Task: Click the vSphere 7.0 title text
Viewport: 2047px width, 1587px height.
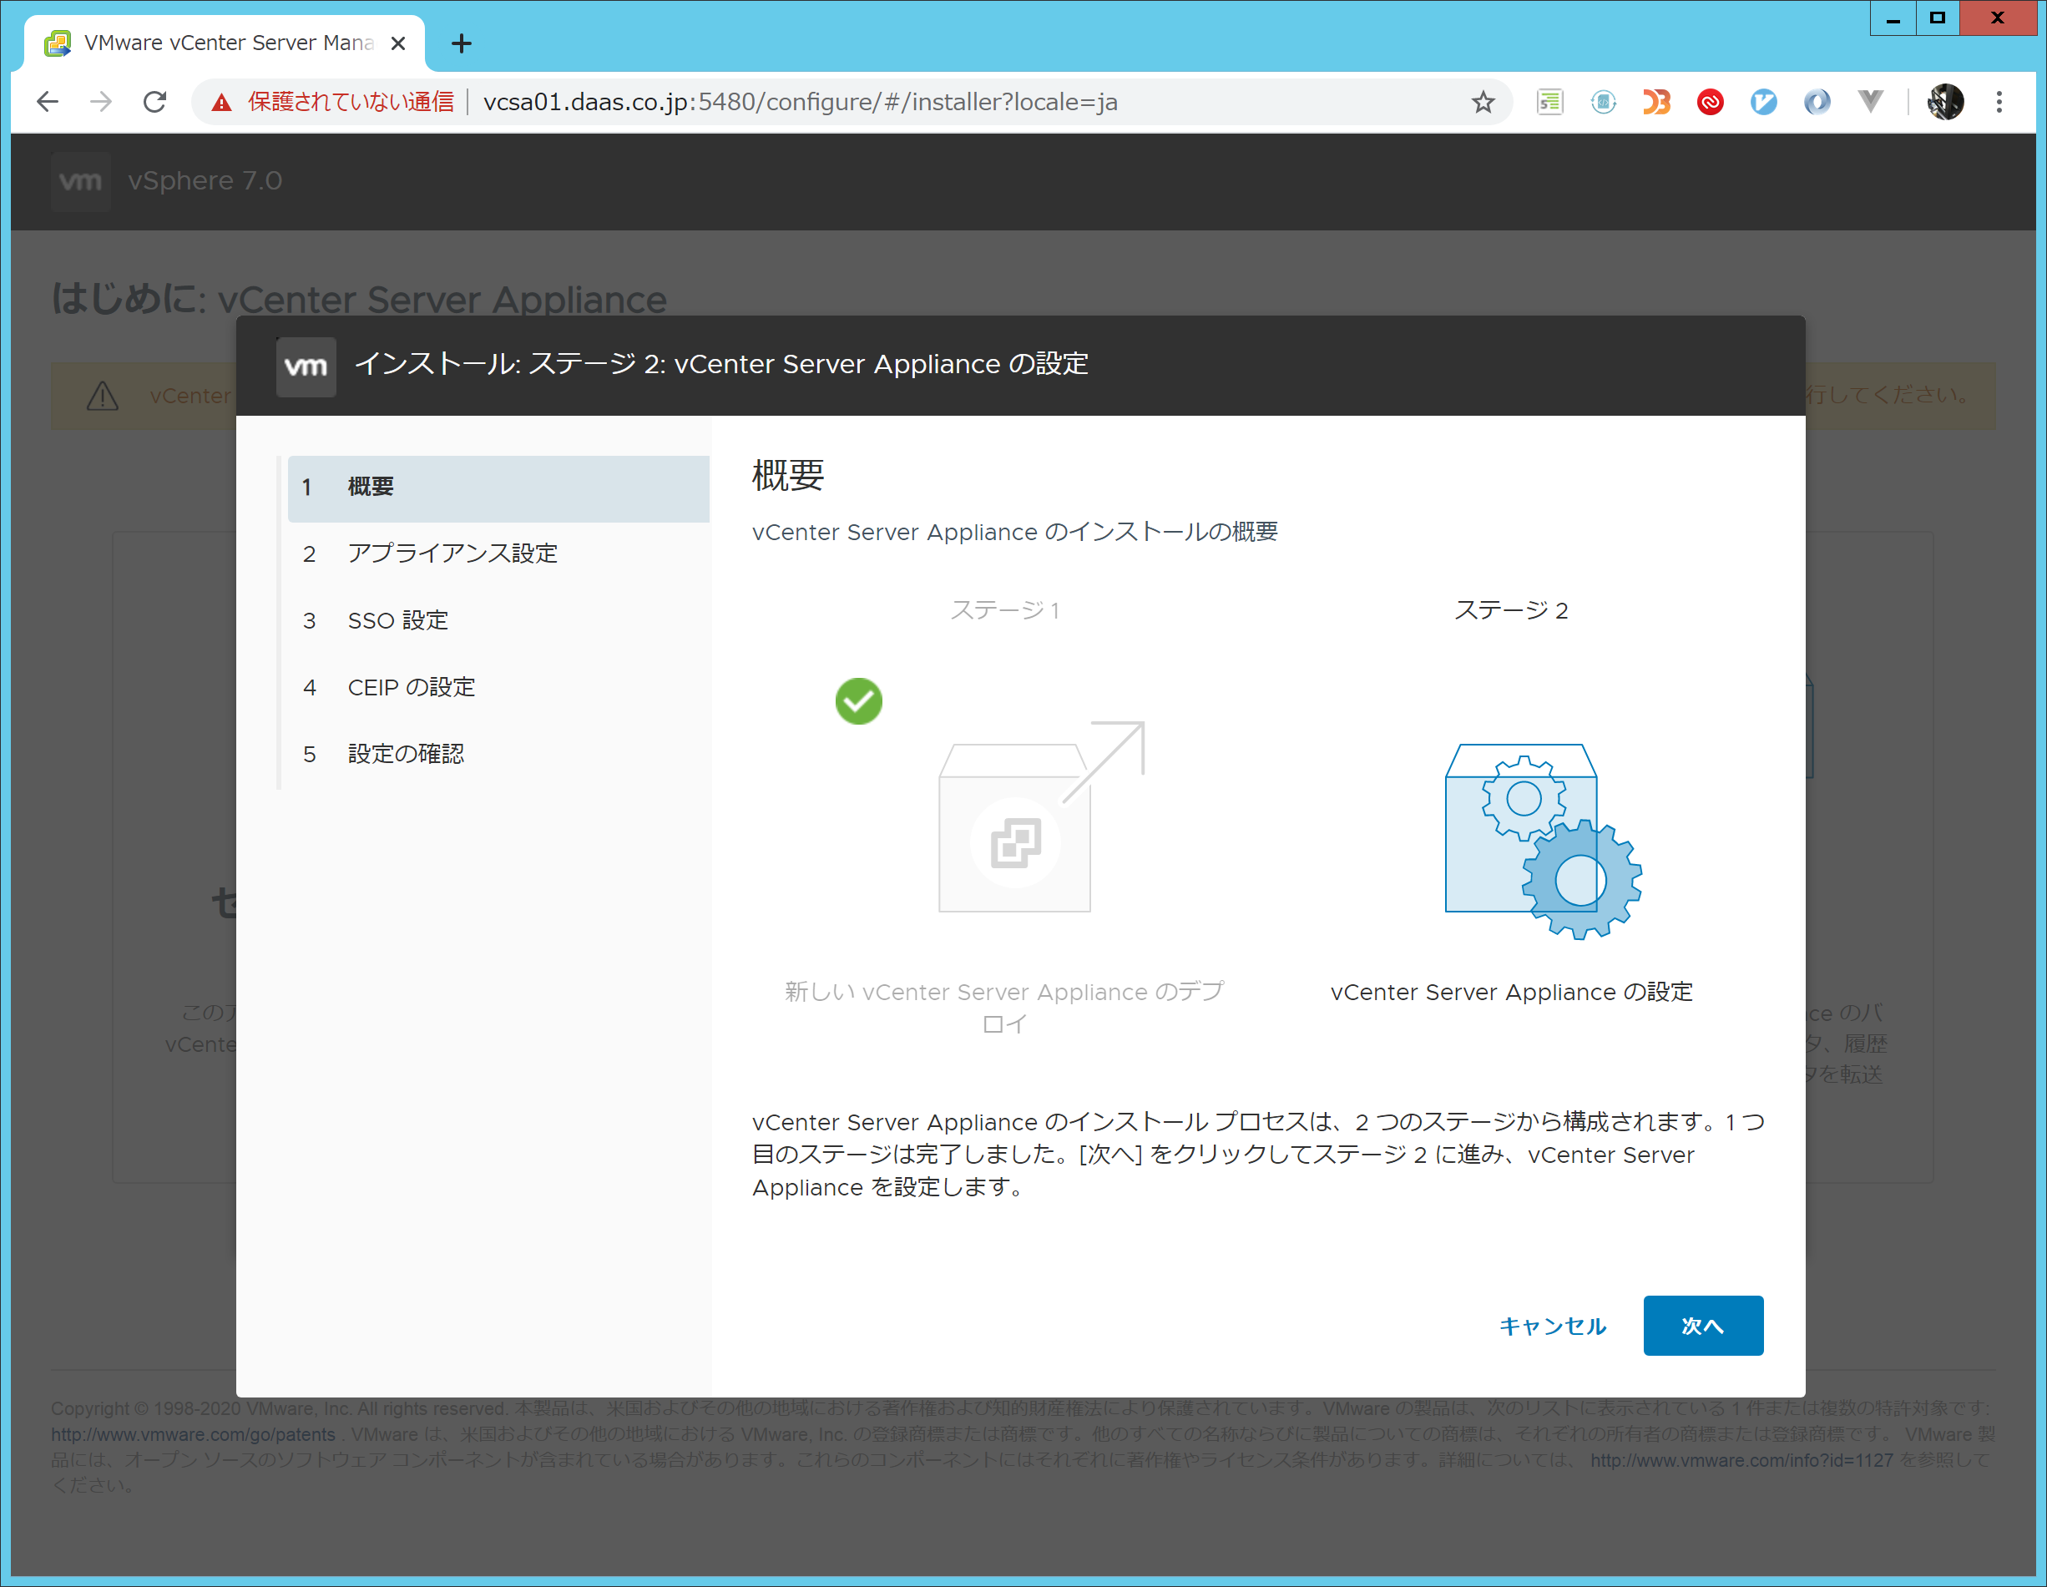Action: (x=205, y=180)
